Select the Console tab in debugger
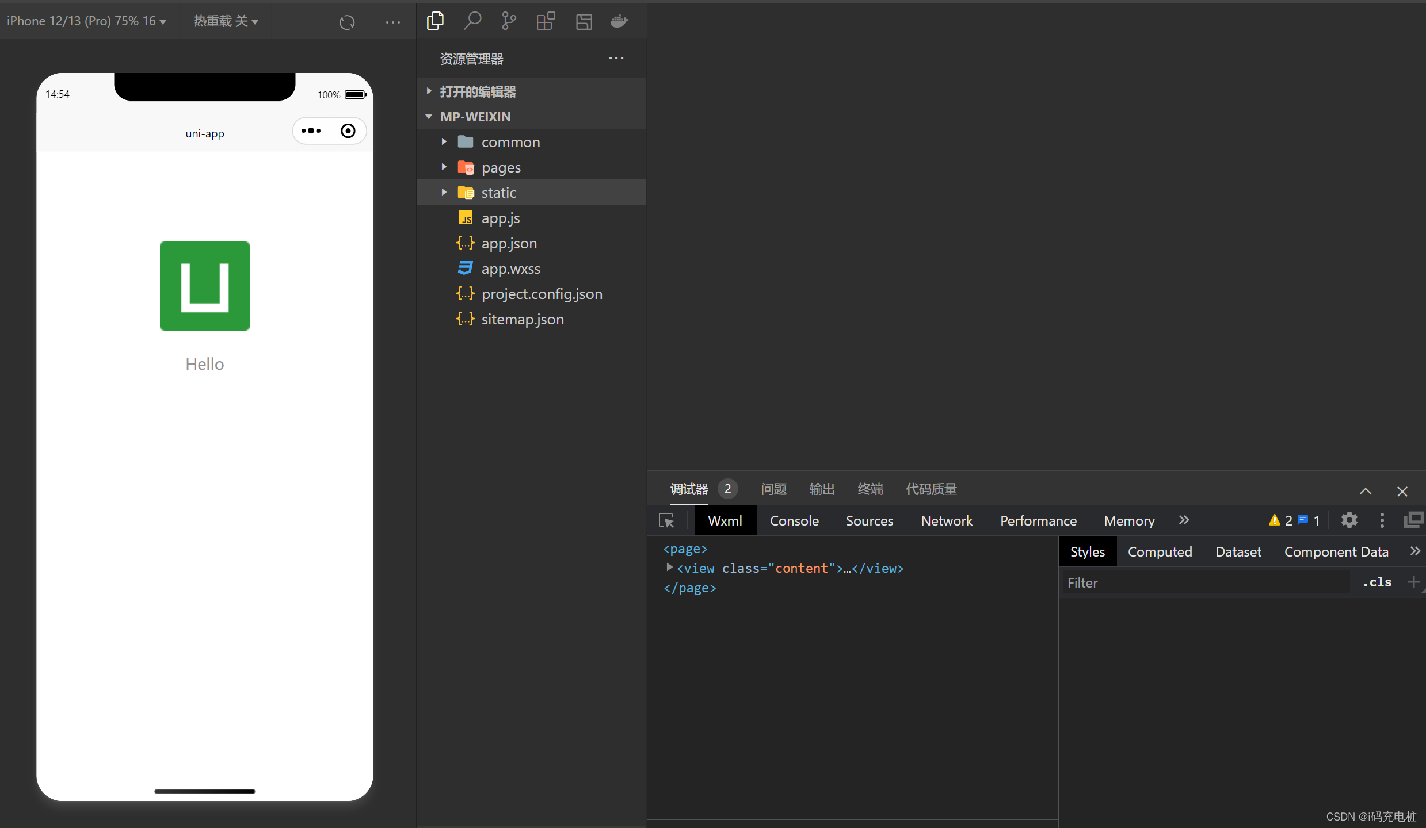The image size is (1426, 828). pos(794,520)
